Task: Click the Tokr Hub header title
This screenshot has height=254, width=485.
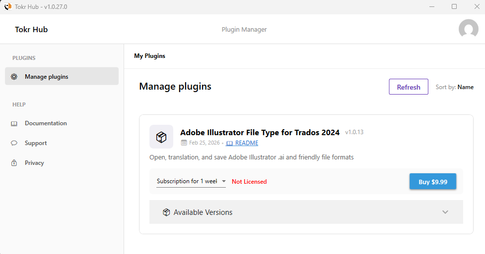Action: (31, 29)
